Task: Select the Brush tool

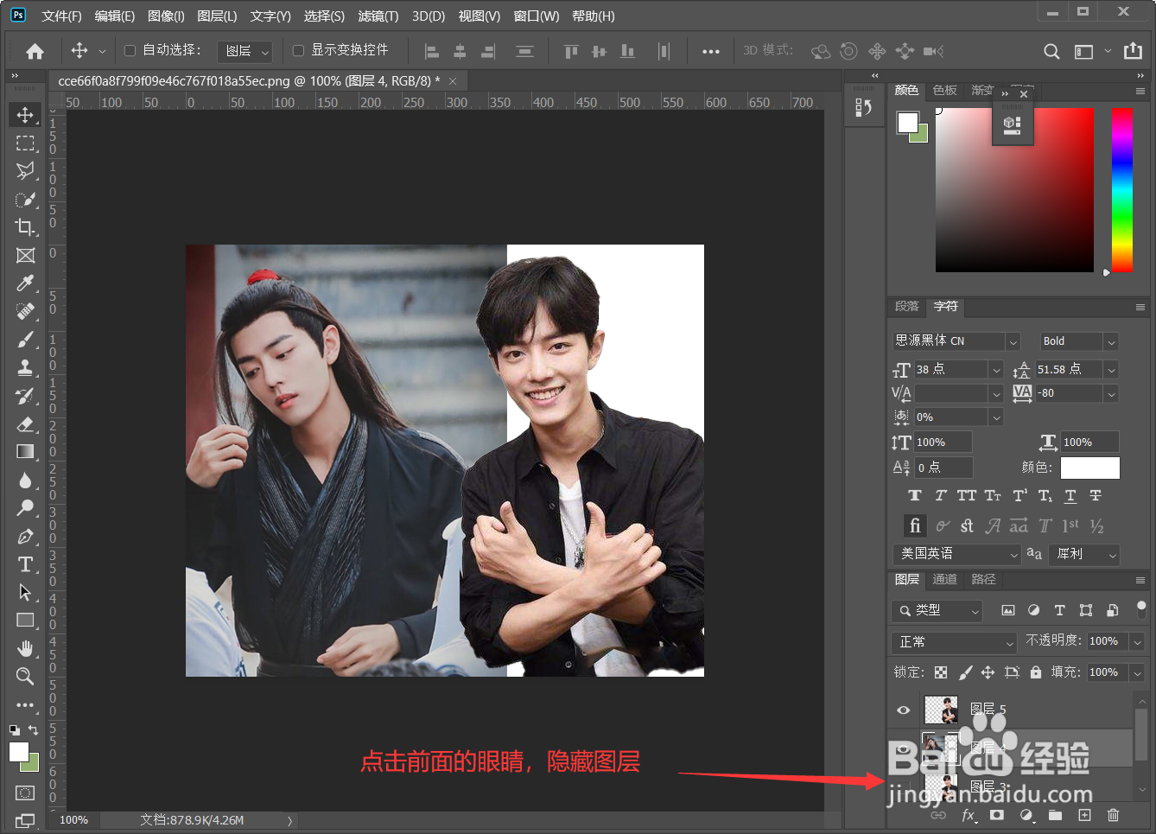Action: point(25,339)
